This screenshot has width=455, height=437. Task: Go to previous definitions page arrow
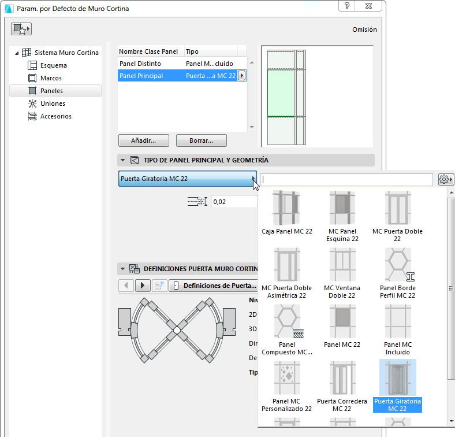[126, 286]
